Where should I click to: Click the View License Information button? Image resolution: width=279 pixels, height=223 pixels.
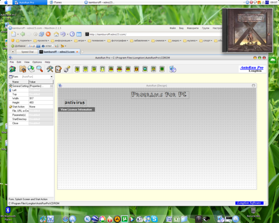76,109
